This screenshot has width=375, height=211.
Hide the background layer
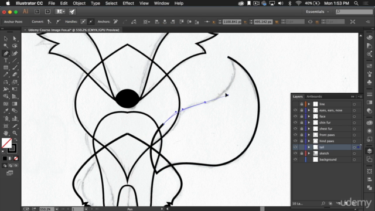[x=295, y=159]
